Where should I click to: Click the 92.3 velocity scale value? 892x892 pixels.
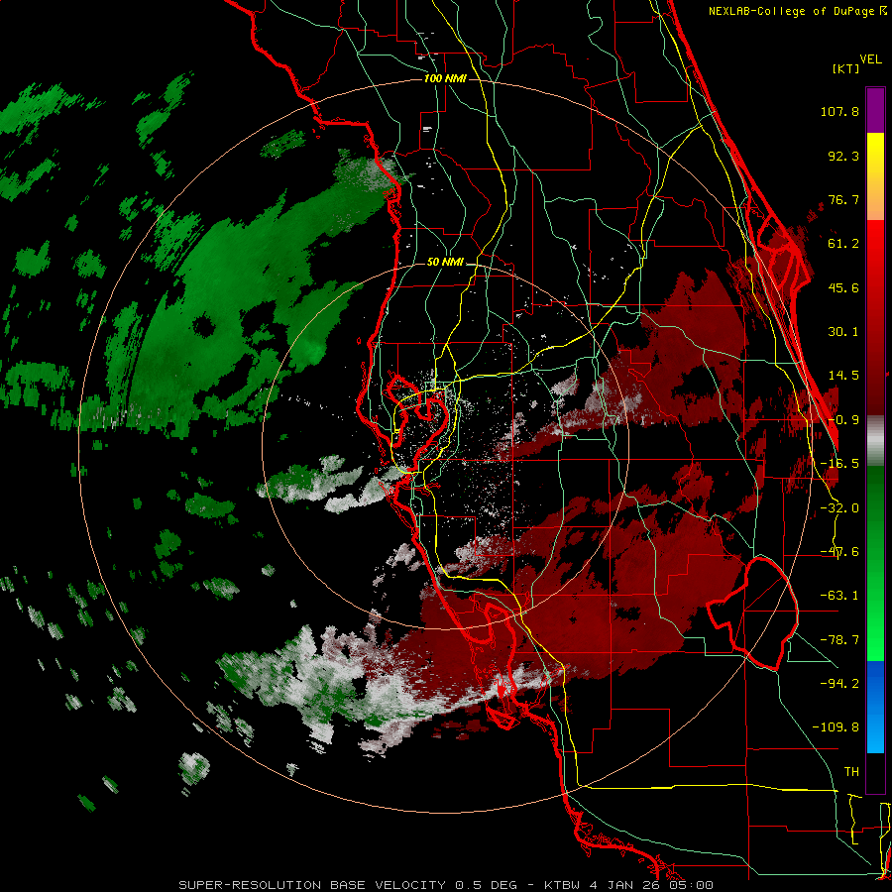843,156
